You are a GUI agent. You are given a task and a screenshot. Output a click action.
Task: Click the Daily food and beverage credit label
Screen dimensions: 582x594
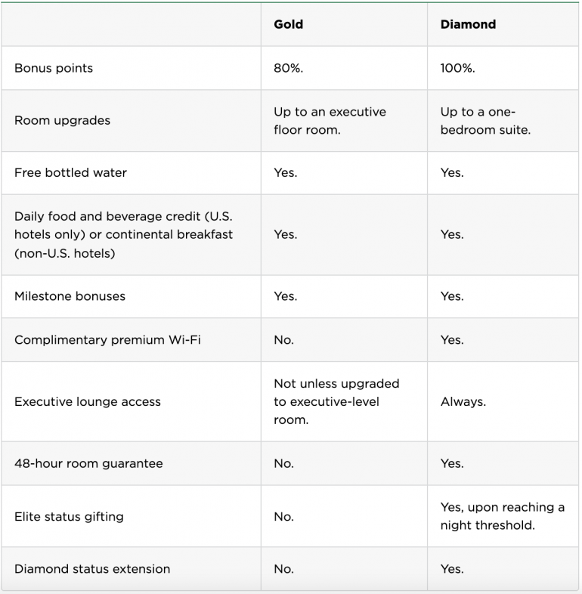[123, 234]
